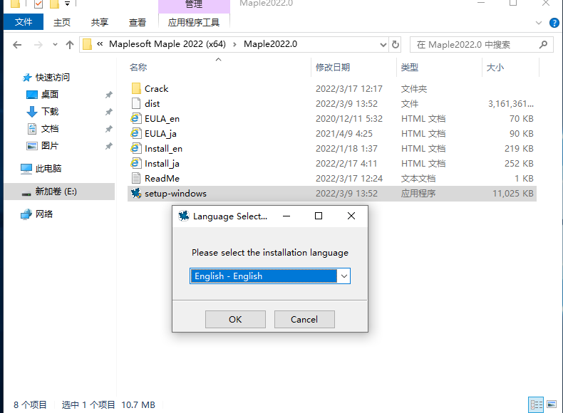Click the Maple2022.0 breadcrumb segment
The height and width of the screenshot is (413, 563).
pyautogui.click(x=270, y=44)
